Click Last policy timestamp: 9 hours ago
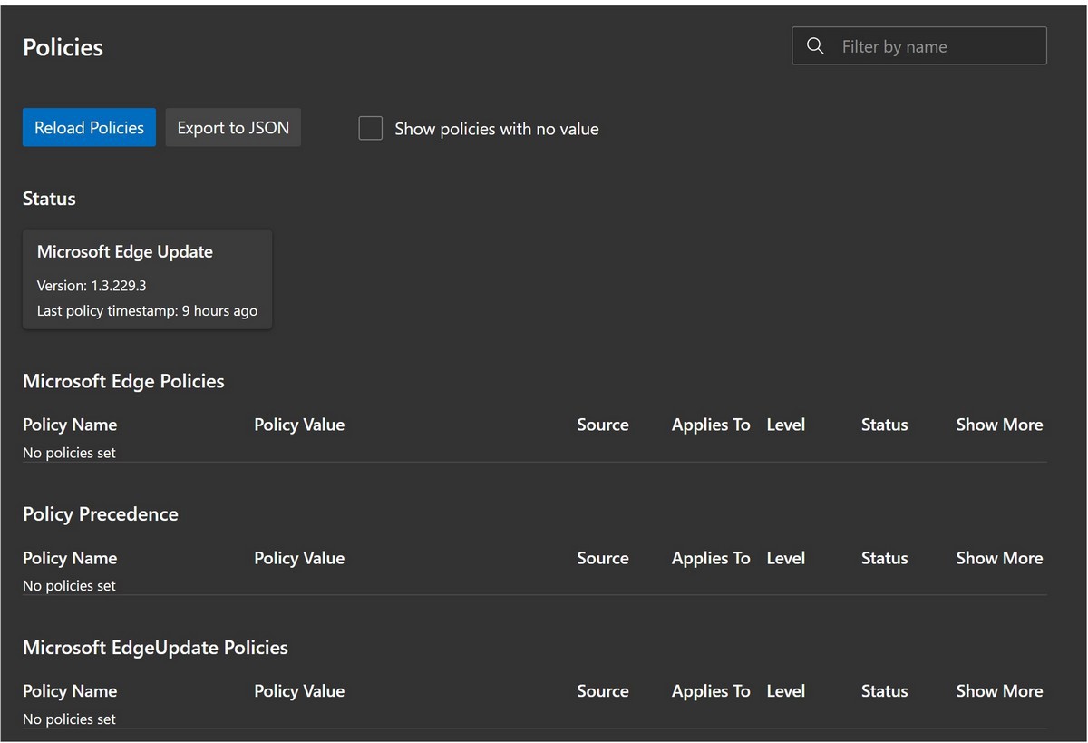Viewport: 1088px width, 743px height. [x=147, y=311]
